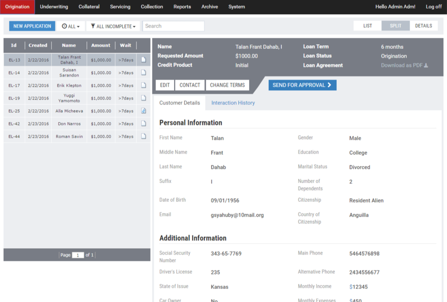Select application row Suisan Sarandon
447x302 pixels.
[77, 72]
